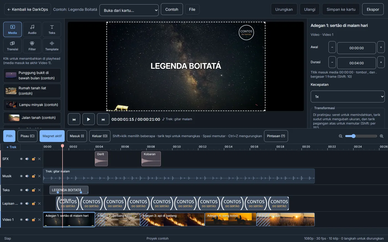Toggle solo on the SFX track
Viewport: 388px width, 242px height.
click(x=21, y=159)
